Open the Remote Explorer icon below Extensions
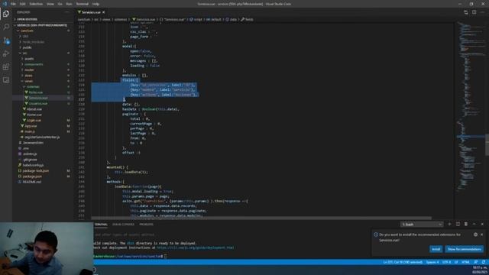Viewport: 489px width, 275px height. coord(6,80)
